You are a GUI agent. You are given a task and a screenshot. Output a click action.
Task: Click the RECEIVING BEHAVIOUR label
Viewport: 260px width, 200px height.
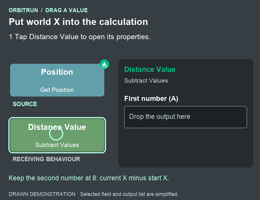pyautogui.click(x=47, y=159)
